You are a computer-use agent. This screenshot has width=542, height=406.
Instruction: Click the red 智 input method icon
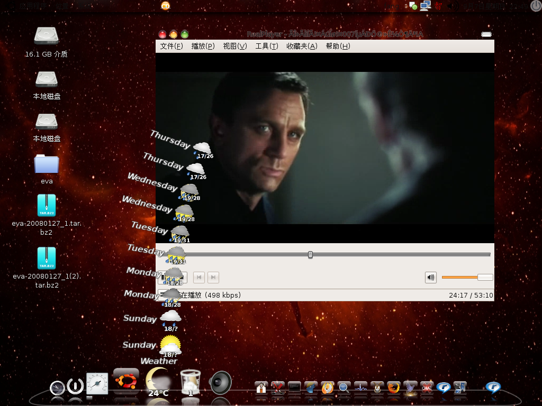pyautogui.click(x=438, y=6)
